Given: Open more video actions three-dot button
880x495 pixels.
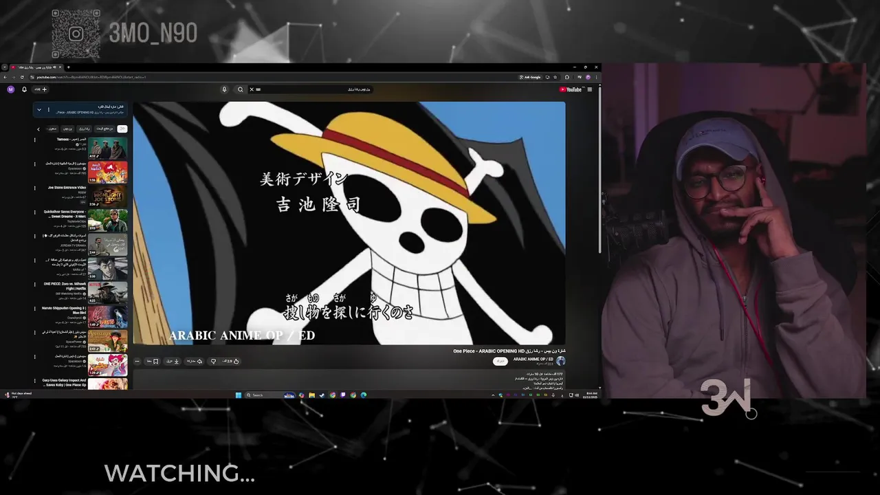Looking at the screenshot, I should (137, 361).
